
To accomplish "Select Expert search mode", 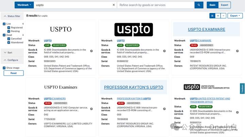I will [224, 5].
